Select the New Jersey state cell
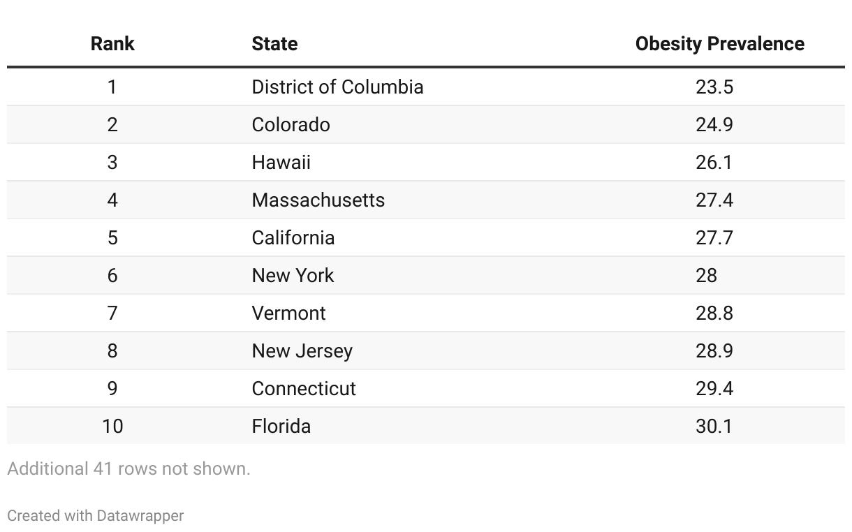Screen dimensions: 852x532 302,351
